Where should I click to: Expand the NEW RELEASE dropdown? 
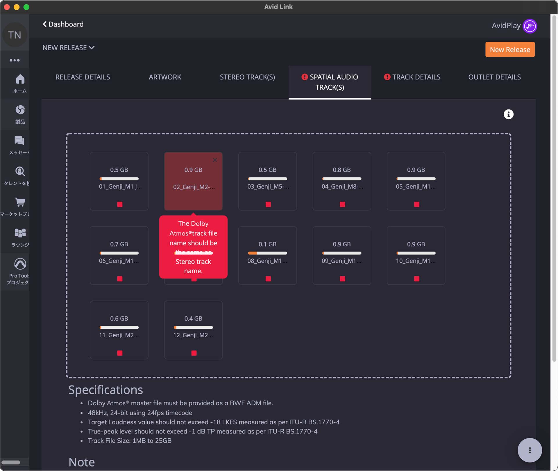click(68, 48)
